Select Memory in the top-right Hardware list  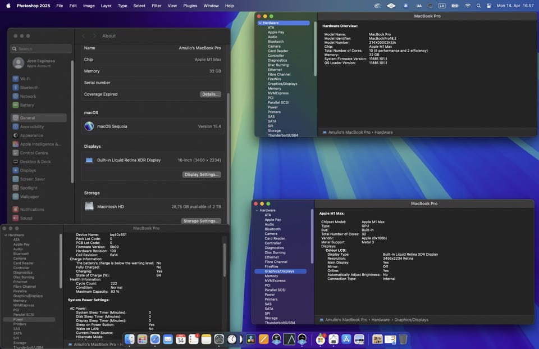coord(275,88)
